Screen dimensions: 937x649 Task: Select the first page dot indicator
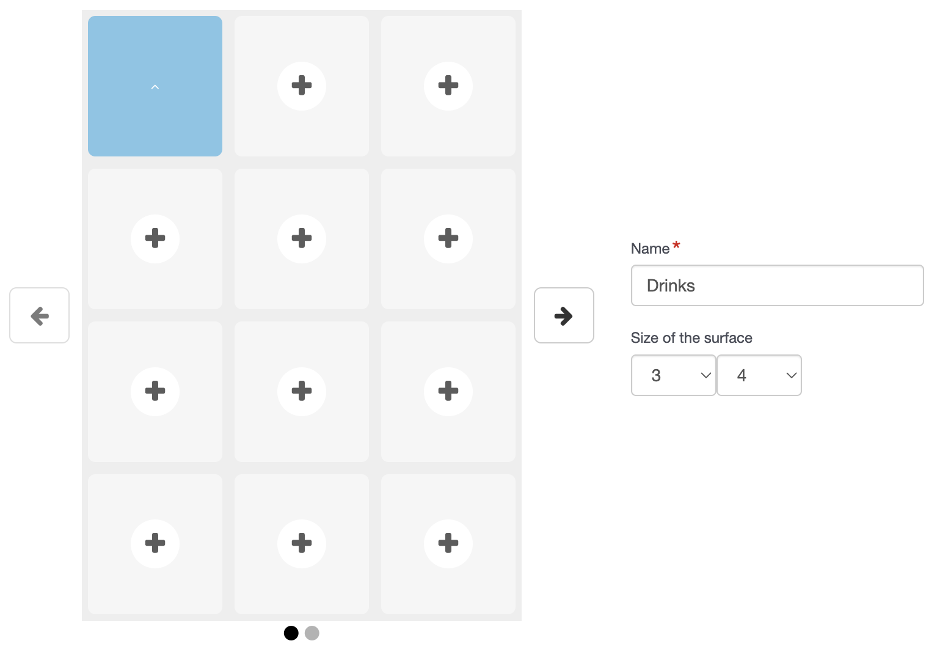point(291,633)
